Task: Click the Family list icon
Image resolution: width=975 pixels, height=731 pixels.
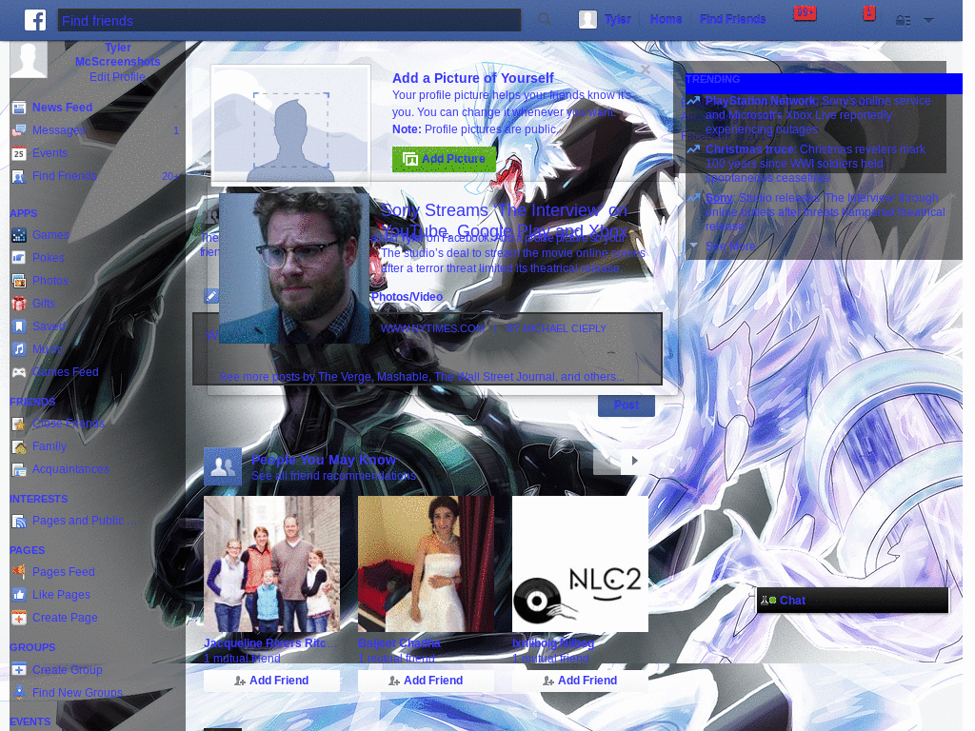Action: click(x=19, y=446)
